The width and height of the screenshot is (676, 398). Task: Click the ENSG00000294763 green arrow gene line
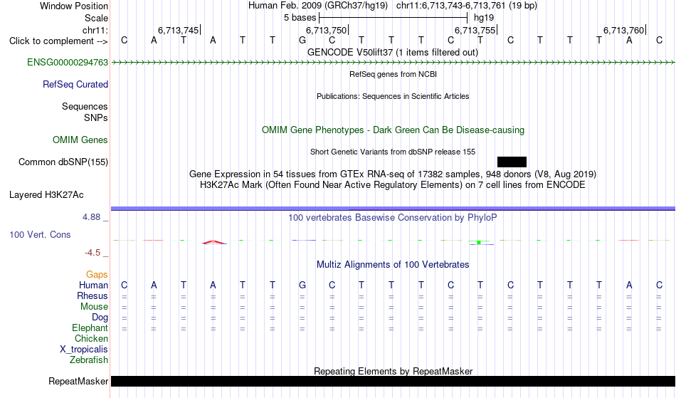click(393, 63)
